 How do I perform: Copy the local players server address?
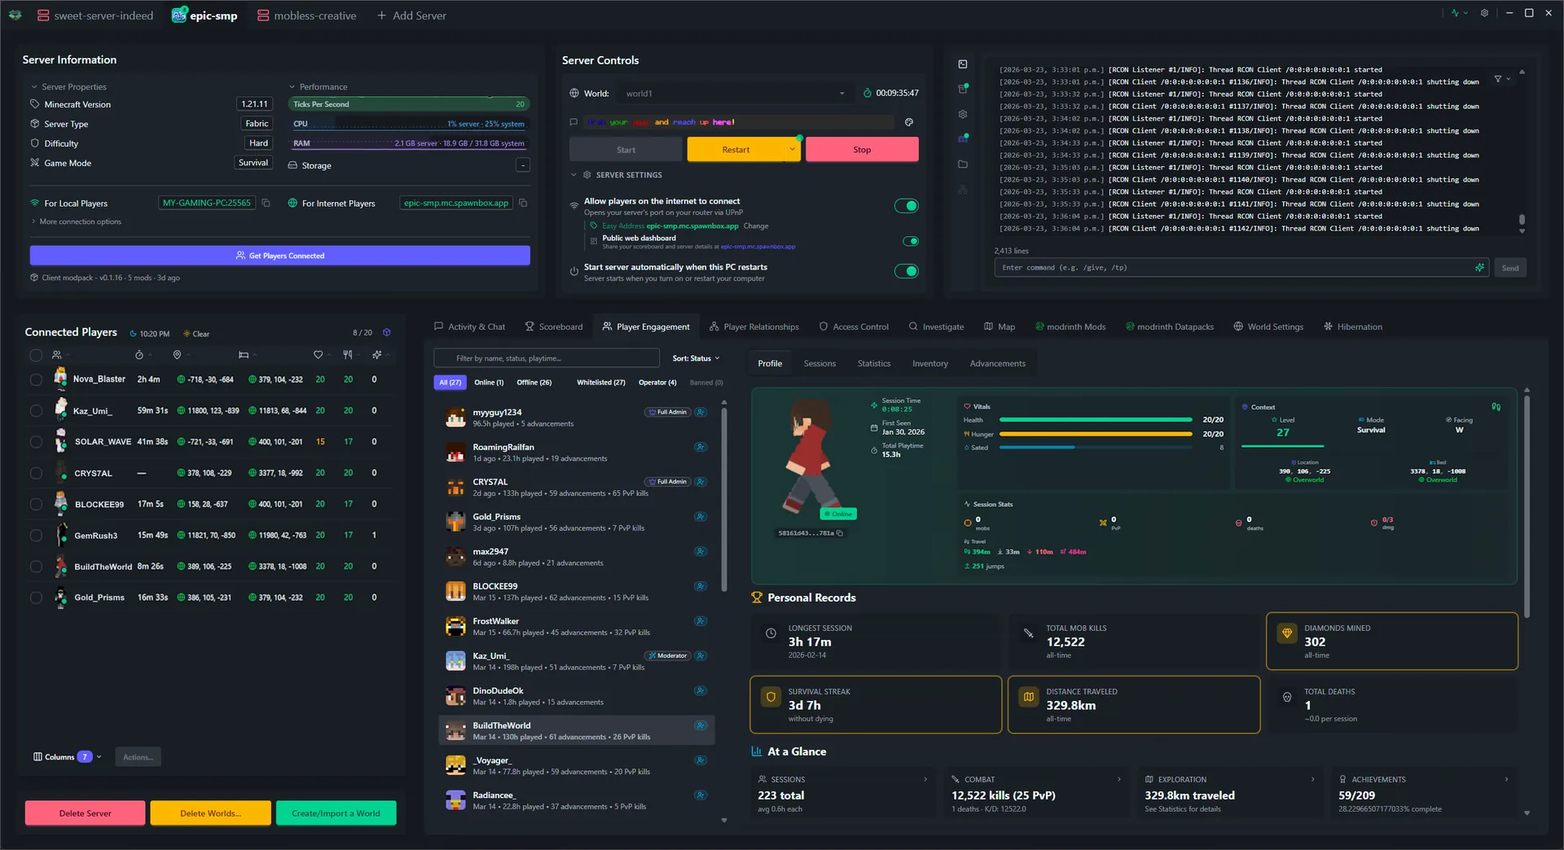266,203
